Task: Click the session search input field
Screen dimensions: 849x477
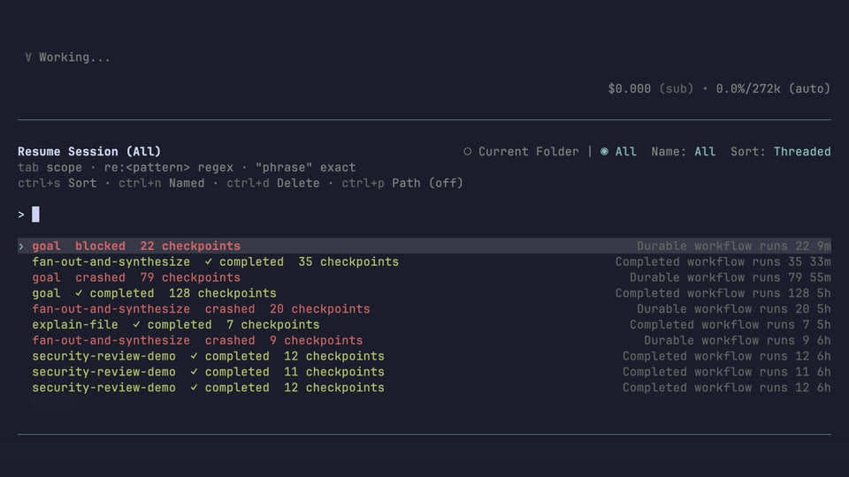Action: [424, 215]
